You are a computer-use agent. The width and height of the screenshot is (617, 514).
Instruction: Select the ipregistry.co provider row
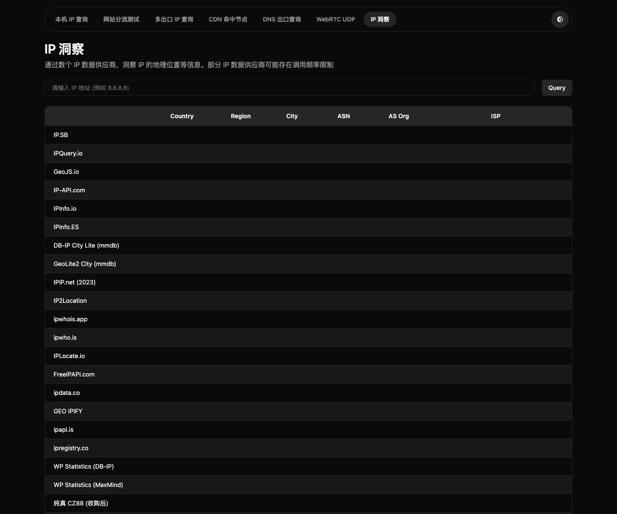click(308, 448)
